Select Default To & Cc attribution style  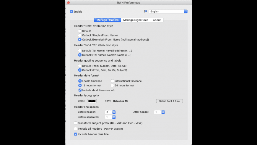click(80, 51)
